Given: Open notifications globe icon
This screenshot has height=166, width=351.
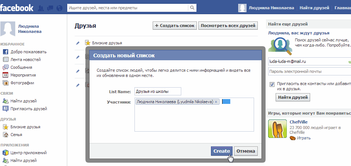Looking at the screenshot, I should (x=59, y=8).
